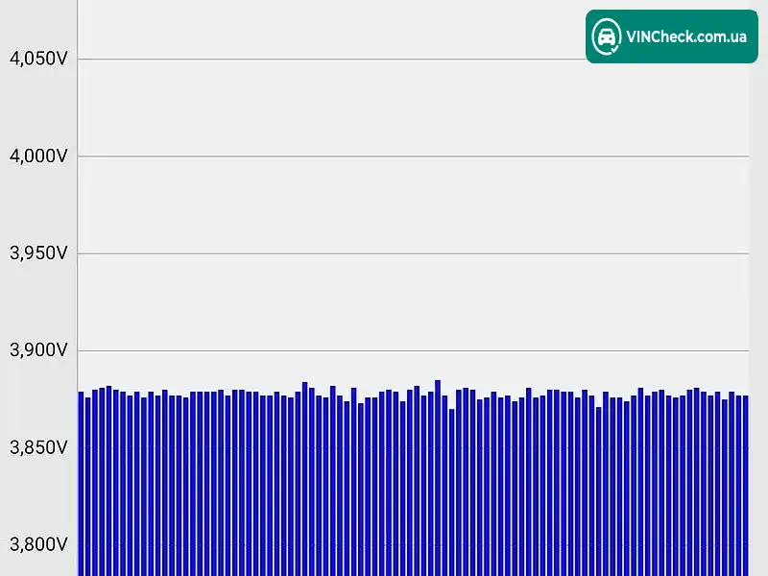Select the 3,900V axis label
The width and height of the screenshot is (768, 576).
click(x=38, y=350)
